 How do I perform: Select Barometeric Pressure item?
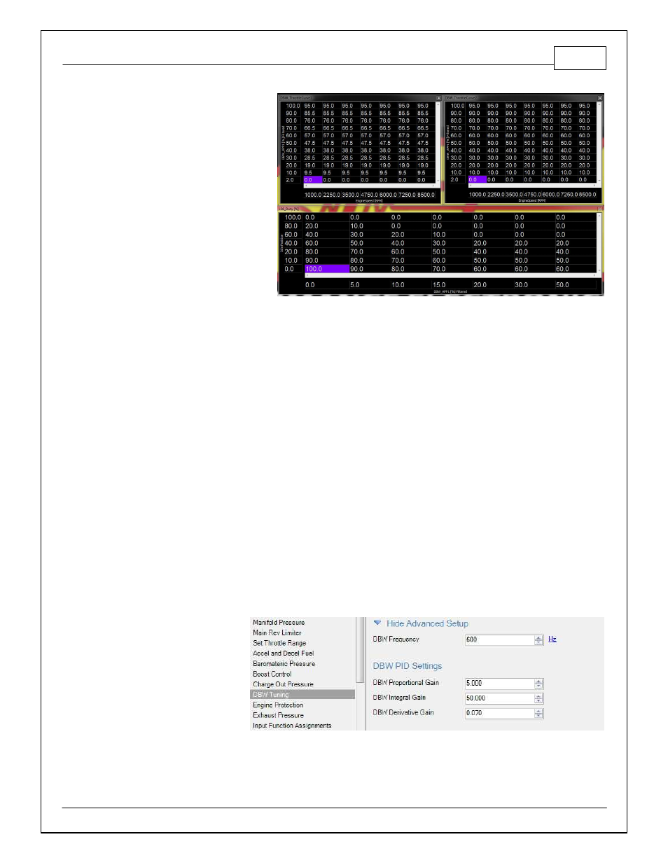click(284, 663)
